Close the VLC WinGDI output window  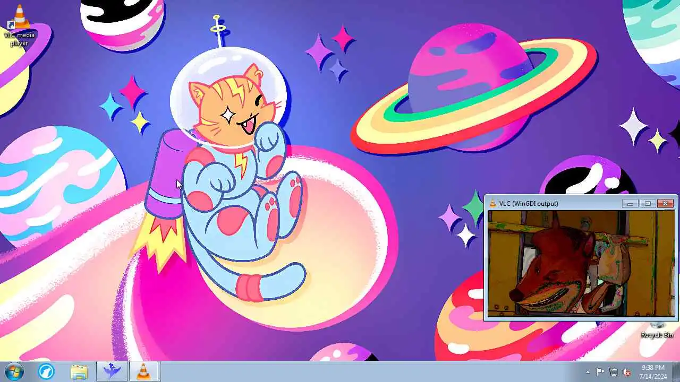tap(665, 203)
